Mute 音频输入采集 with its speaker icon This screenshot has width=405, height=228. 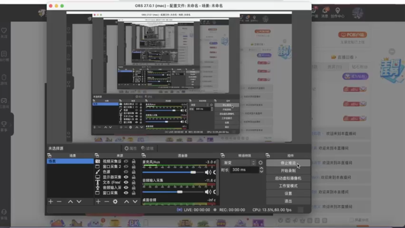[208, 192]
